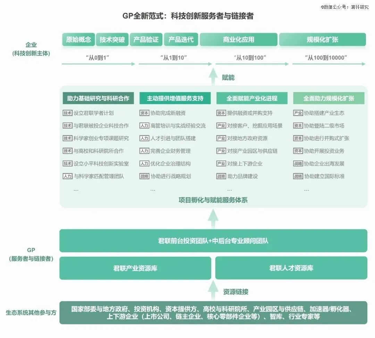Viewport: 375px width, 338px height.
Task: Click the text 协助开展投资业务
Action: (x=324, y=151)
